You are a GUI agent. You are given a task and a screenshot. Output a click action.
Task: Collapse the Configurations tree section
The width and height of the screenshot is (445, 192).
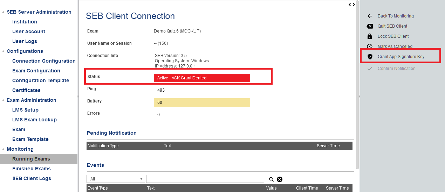pos(3,51)
